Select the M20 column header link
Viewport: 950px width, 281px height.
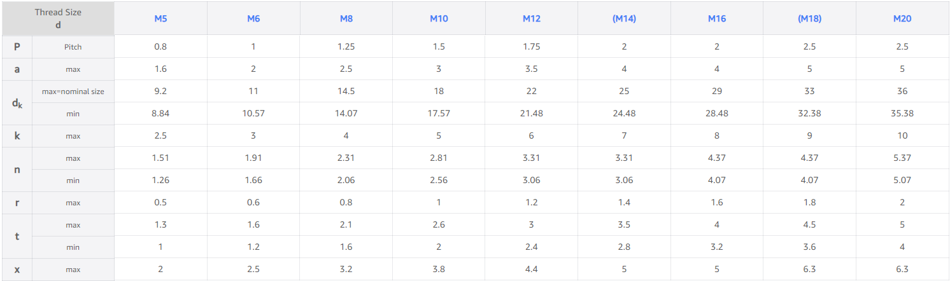902,18
